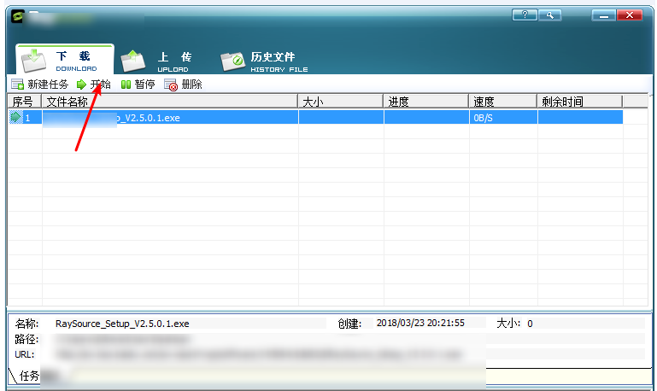Sort by 剩余时间 column header
This screenshot has height=391, width=657.
(x=580, y=102)
